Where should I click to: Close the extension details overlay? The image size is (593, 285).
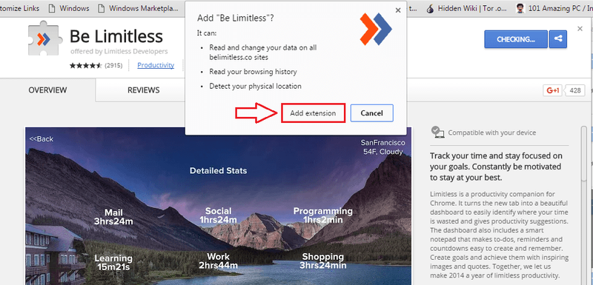(x=580, y=28)
